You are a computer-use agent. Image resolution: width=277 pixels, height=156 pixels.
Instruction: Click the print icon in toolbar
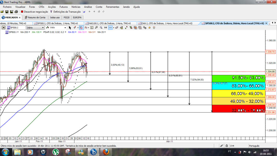coord(16,12)
